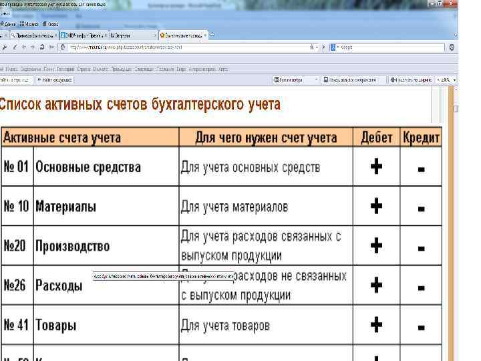This screenshot has height=361, width=481.
Task: Click the minus sign in Производство row
Action: 421,248
